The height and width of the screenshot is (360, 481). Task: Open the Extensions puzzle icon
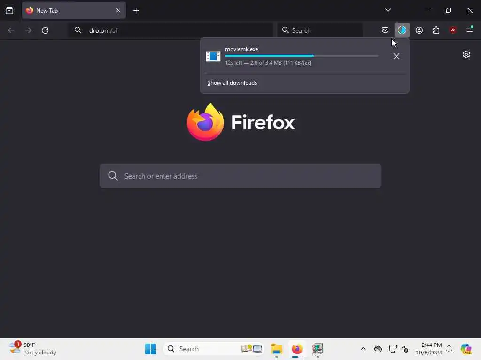tap(436, 30)
